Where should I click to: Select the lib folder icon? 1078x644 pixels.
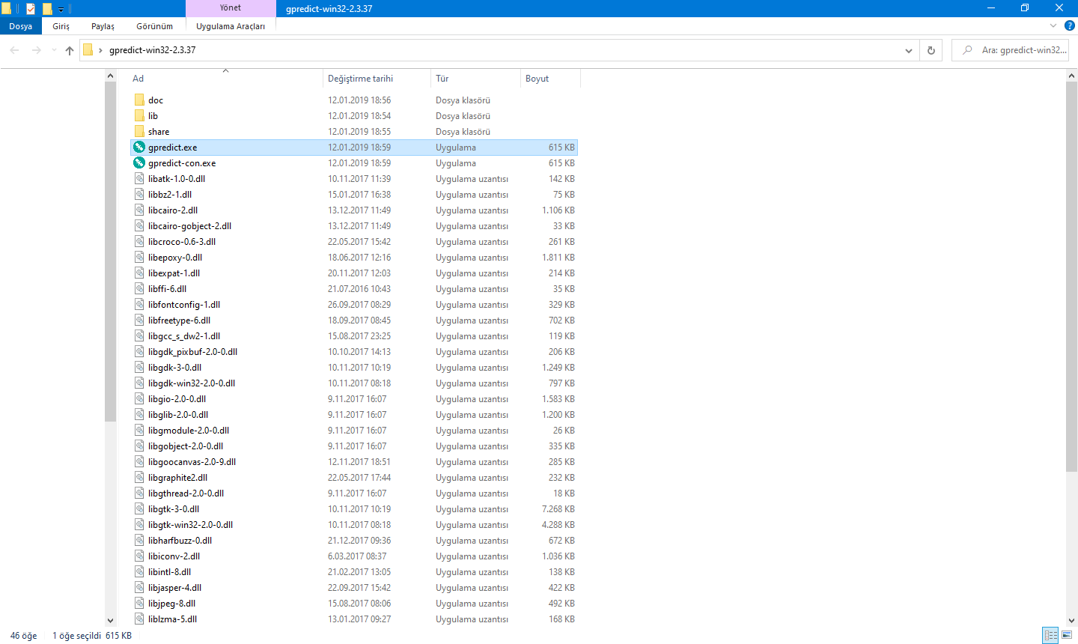pyautogui.click(x=139, y=115)
